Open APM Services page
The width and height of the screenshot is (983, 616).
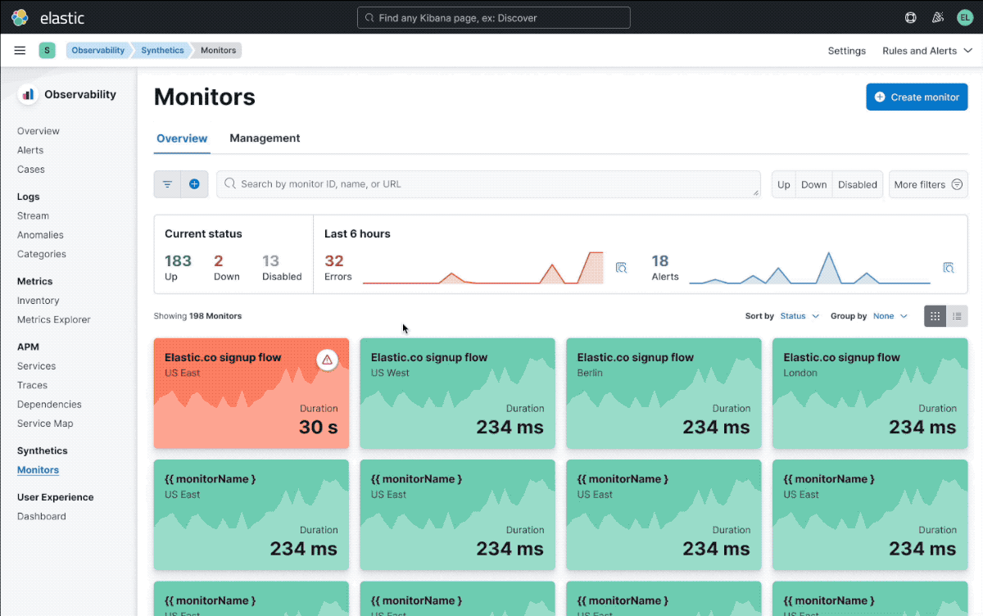pyautogui.click(x=37, y=366)
